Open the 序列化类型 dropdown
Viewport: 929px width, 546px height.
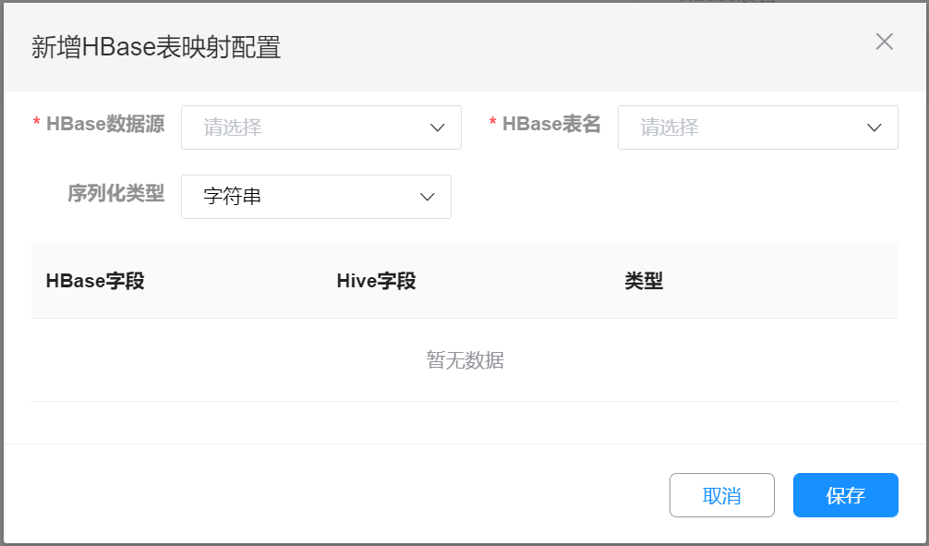pyautogui.click(x=305, y=197)
